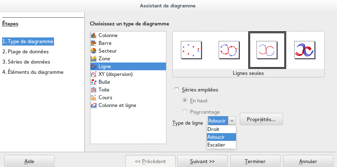Select the Colonne chart type icon
The width and height of the screenshot is (337, 167).
pos(94,35)
